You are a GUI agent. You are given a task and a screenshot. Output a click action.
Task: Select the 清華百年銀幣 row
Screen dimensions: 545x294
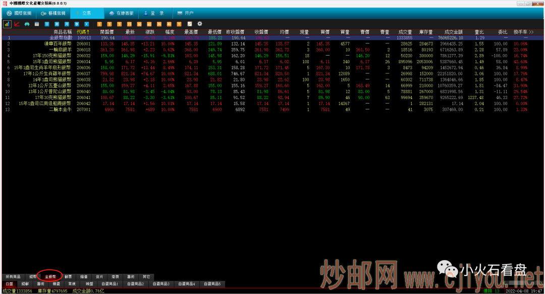(58, 44)
